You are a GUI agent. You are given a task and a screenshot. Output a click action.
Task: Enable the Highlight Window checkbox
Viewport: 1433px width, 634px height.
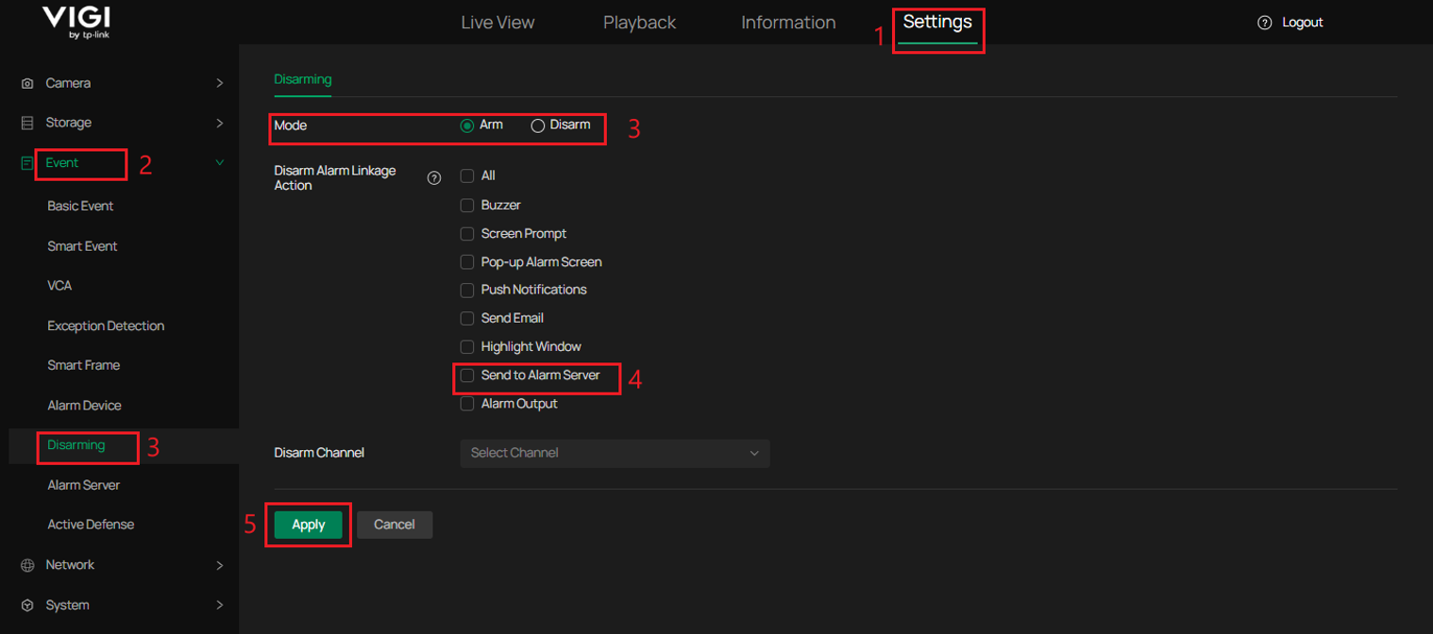(x=467, y=346)
